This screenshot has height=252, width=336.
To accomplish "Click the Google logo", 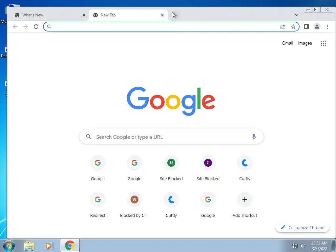I will point(171,101).
